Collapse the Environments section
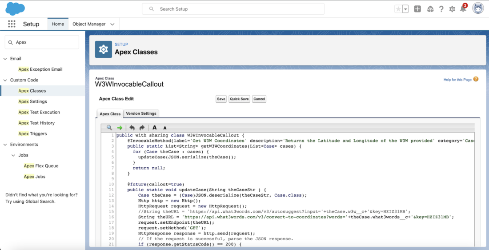The height and width of the screenshot is (250, 489). click(x=5, y=145)
